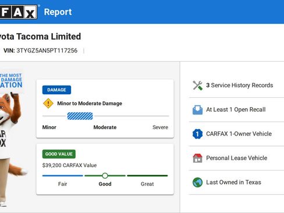
Task: Click the Report title in header
Action: point(58,12)
